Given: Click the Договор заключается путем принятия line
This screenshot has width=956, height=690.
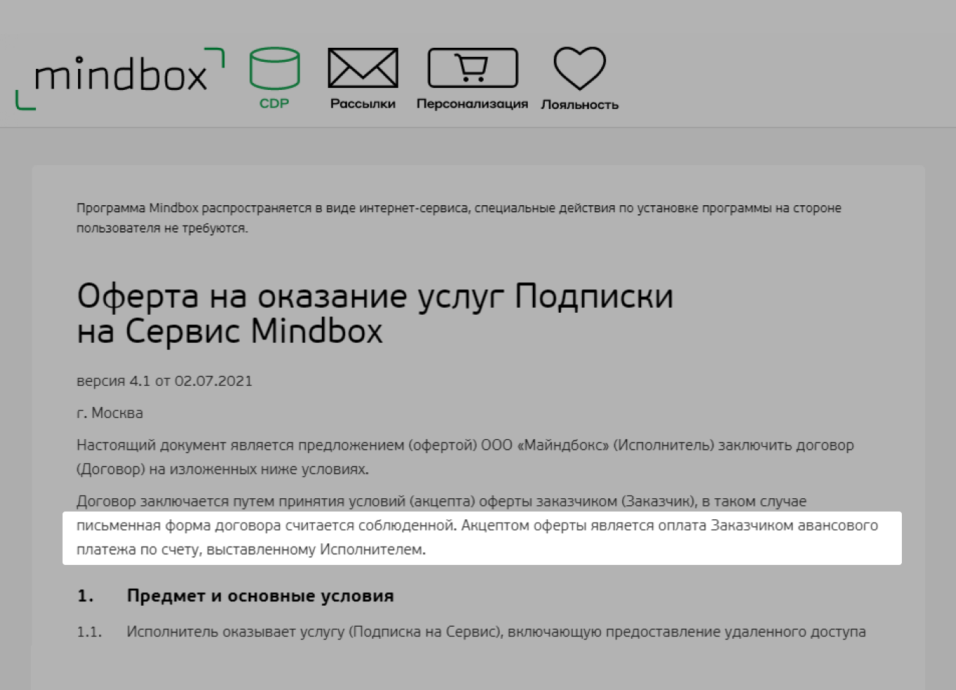Looking at the screenshot, I should (441, 502).
